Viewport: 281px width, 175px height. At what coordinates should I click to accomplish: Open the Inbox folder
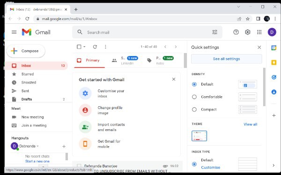(x=37, y=65)
